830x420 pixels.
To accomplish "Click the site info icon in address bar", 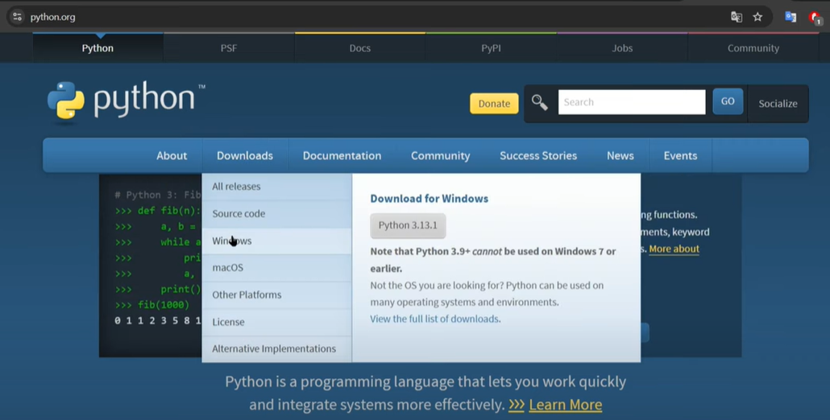I will point(17,17).
